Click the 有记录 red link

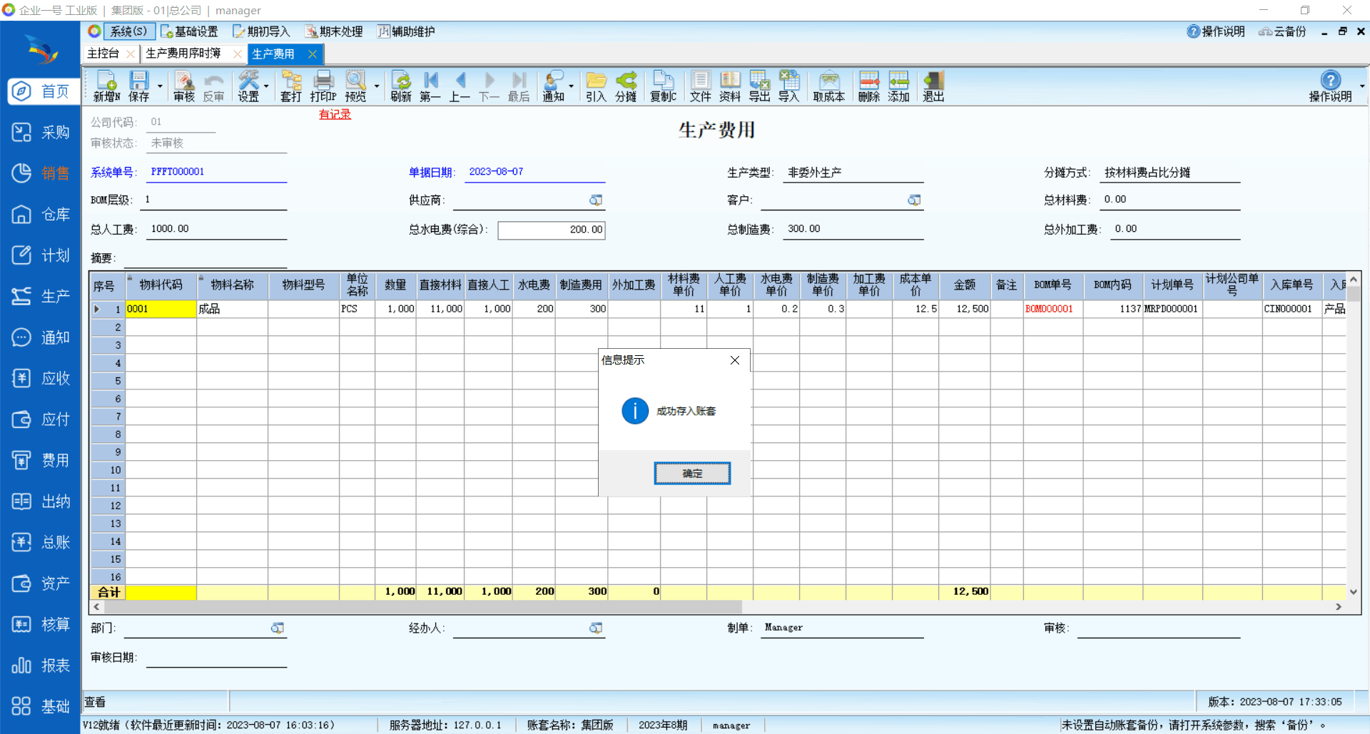[x=335, y=114]
